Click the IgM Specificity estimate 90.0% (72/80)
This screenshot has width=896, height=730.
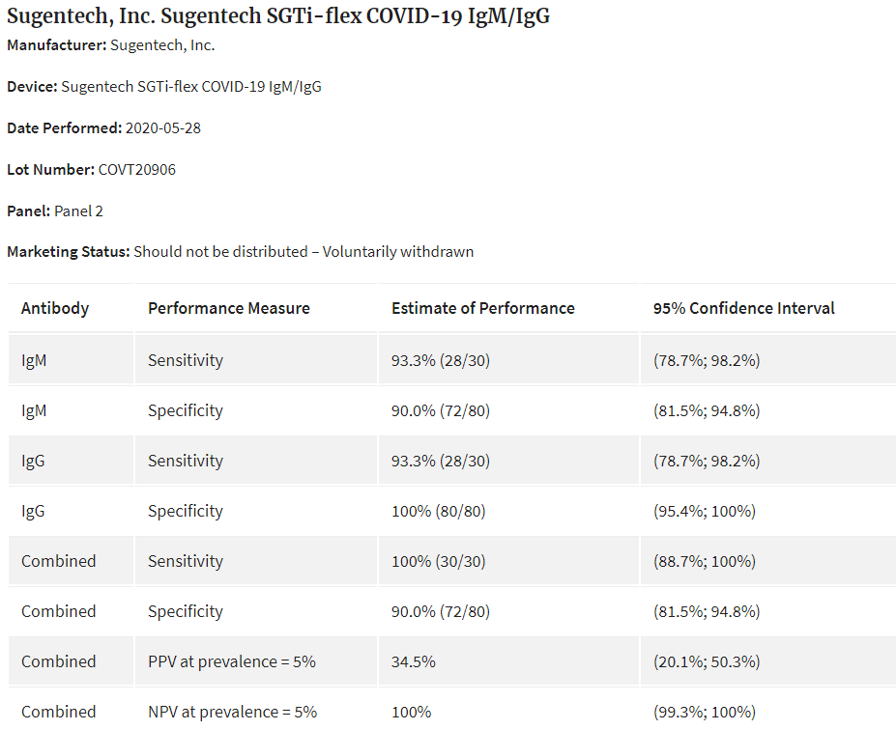[441, 411]
